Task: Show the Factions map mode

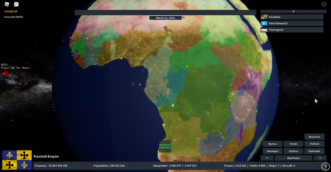Action: point(293,151)
